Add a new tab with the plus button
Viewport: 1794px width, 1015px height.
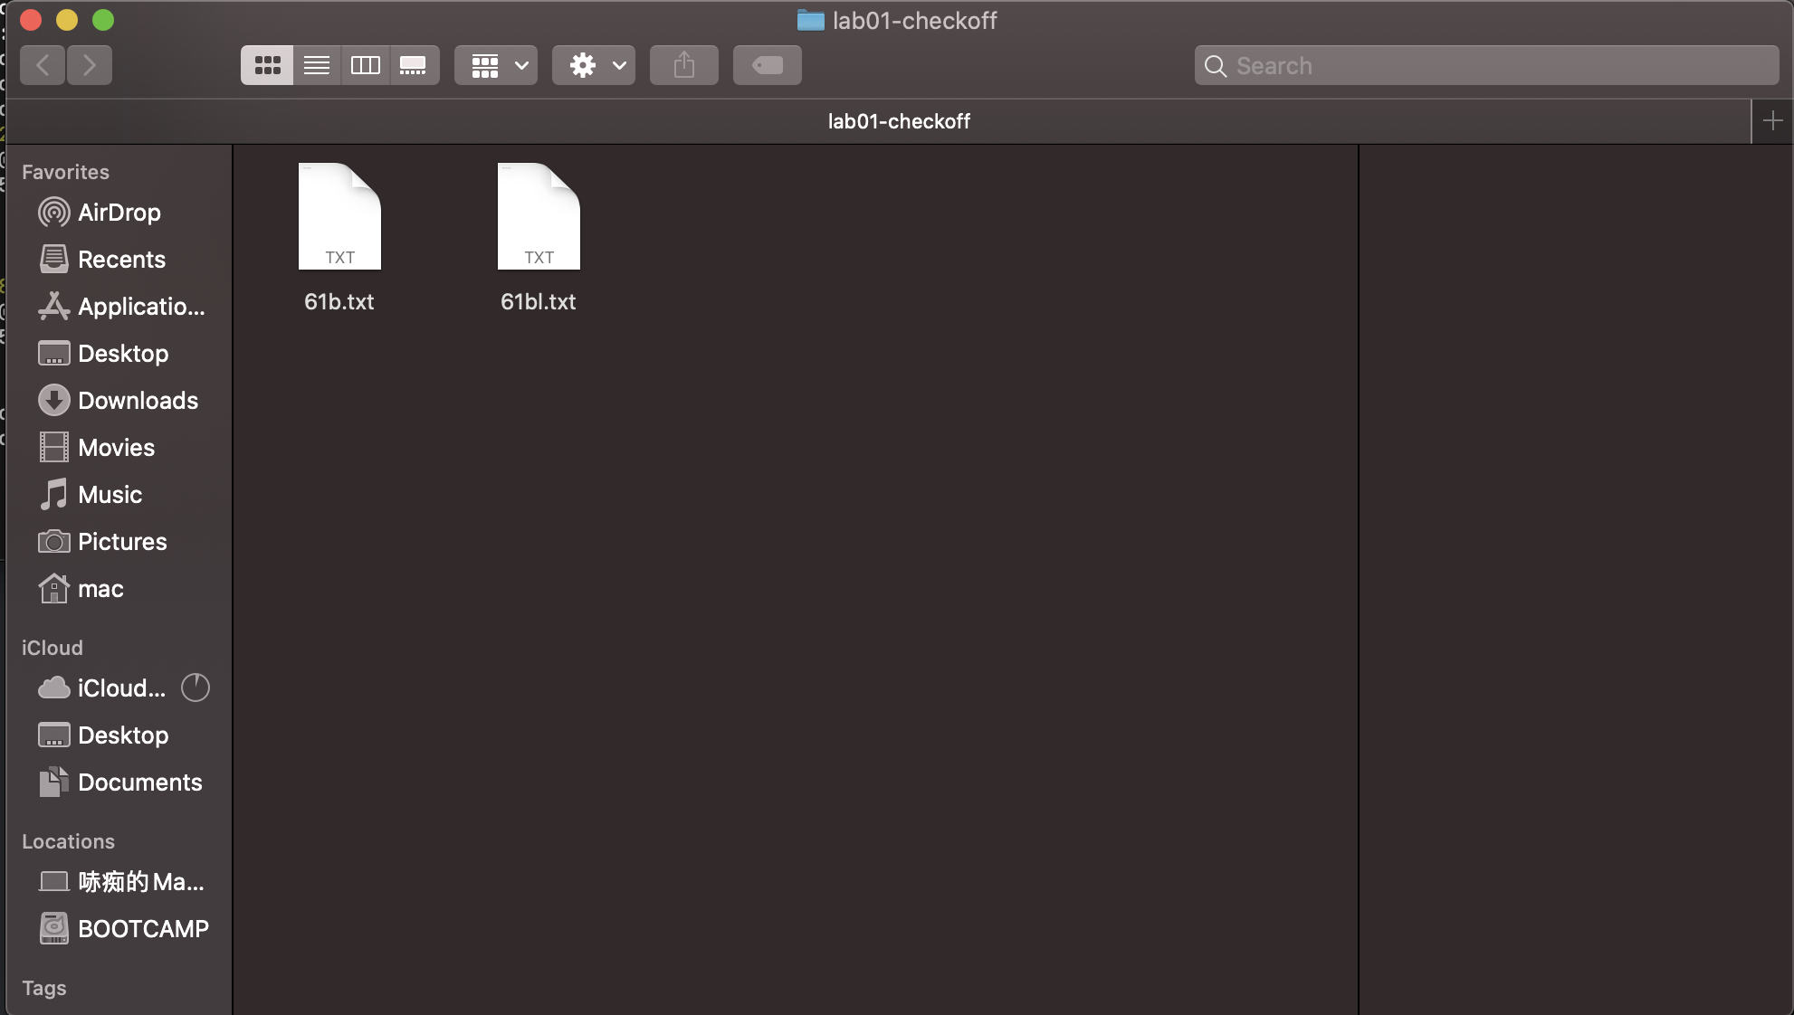point(1772,120)
